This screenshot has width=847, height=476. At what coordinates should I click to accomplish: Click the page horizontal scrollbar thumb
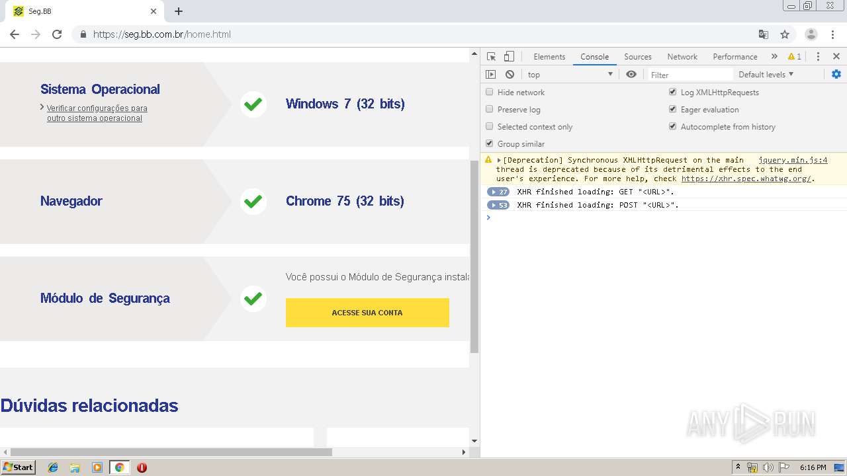171,452
